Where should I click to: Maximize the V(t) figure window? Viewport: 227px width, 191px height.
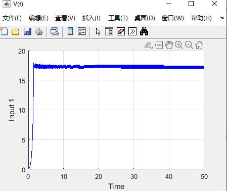191,4
